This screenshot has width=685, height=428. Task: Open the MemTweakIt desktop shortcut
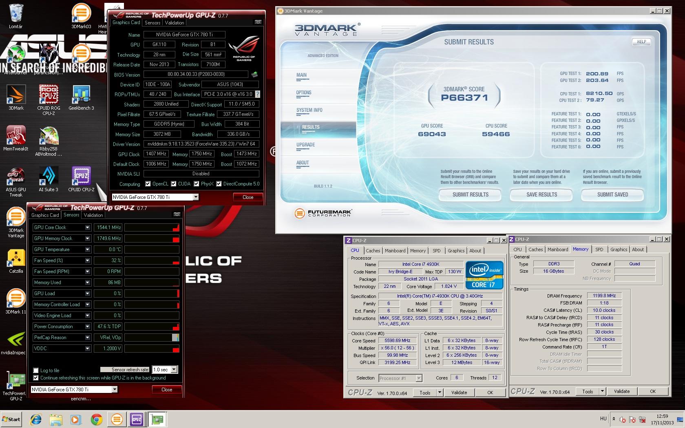coord(16,139)
